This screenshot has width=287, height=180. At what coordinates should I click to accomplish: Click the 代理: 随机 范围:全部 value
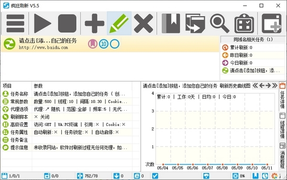coord(80,109)
